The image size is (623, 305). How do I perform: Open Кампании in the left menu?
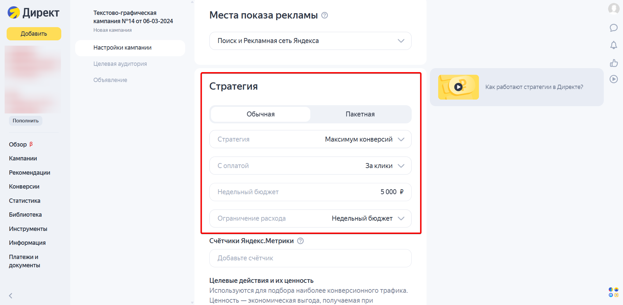tap(23, 158)
